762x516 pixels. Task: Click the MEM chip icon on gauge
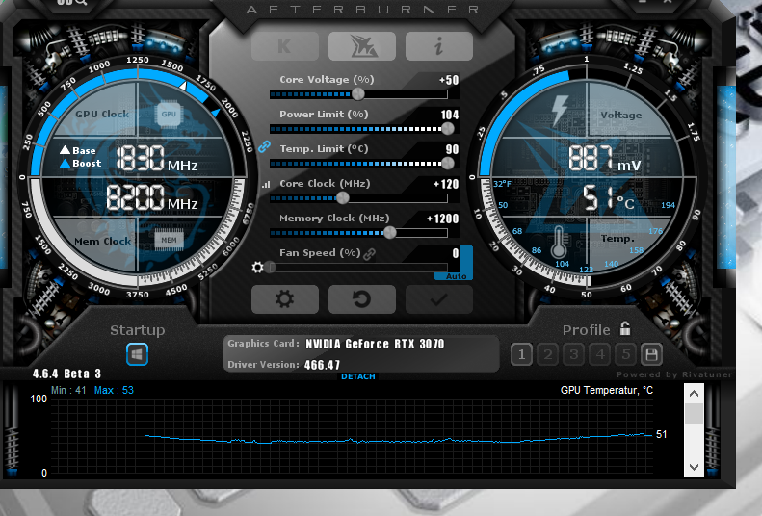(170, 241)
